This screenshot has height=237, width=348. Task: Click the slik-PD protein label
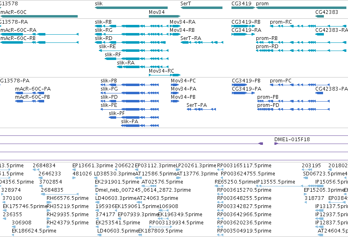point(109,97)
